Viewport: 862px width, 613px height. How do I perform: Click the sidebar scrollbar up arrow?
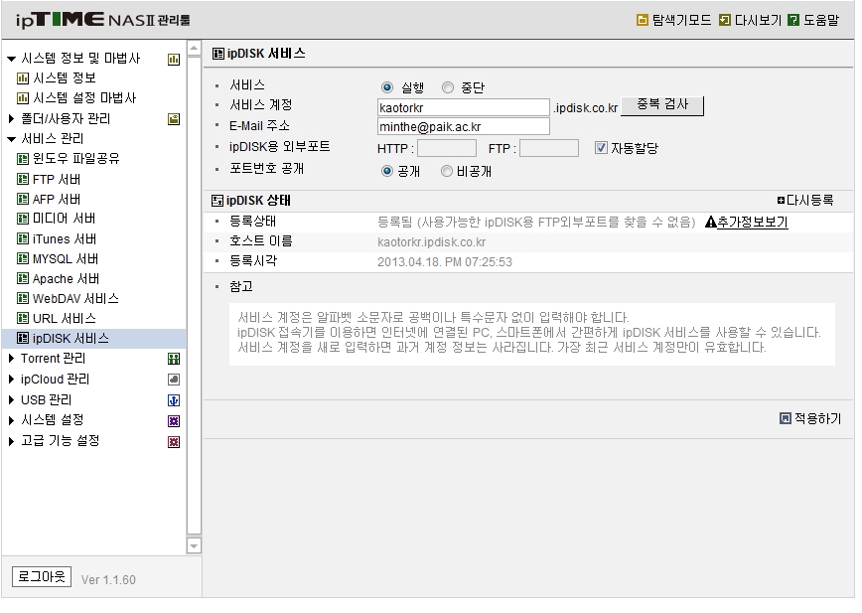pyautogui.click(x=194, y=49)
